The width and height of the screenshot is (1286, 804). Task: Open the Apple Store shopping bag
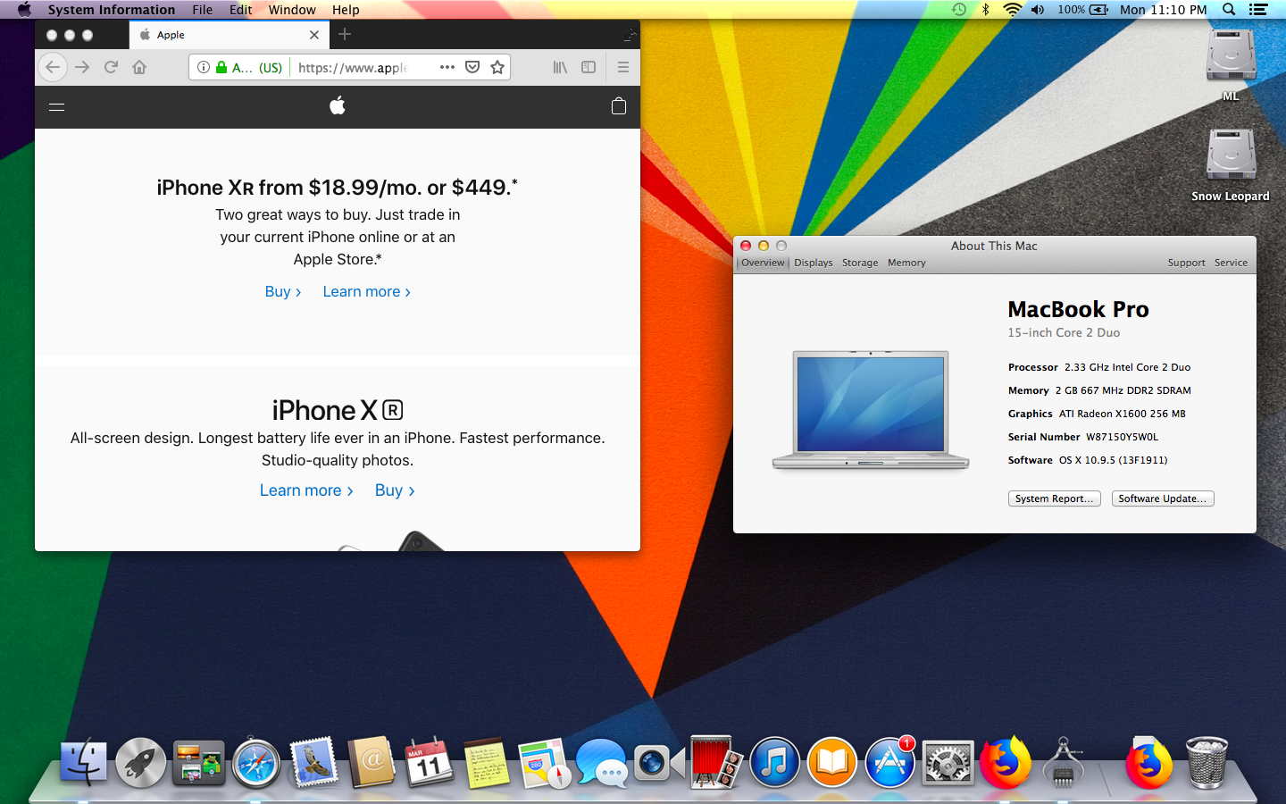coord(619,106)
